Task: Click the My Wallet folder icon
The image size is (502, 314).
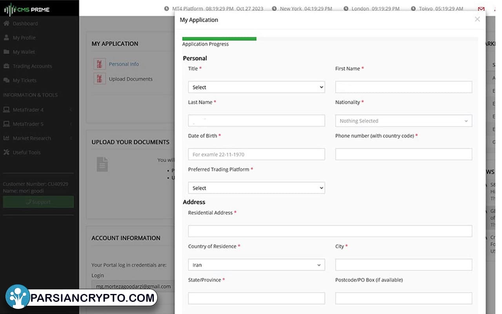Action: (6, 52)
